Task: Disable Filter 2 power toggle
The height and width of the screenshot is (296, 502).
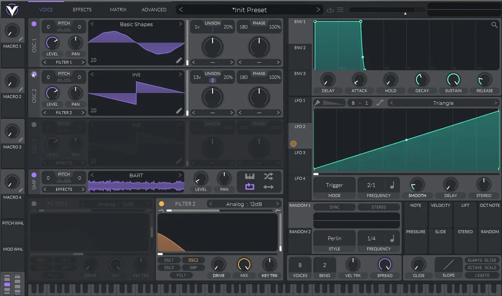Action: coord(162,204)
